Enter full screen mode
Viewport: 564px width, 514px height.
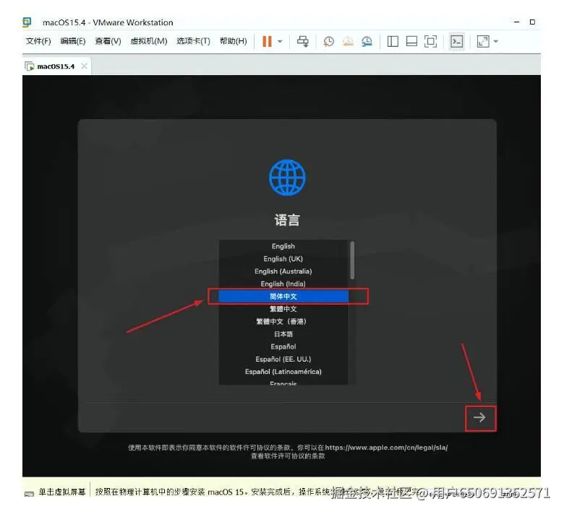tap(430, 42)
